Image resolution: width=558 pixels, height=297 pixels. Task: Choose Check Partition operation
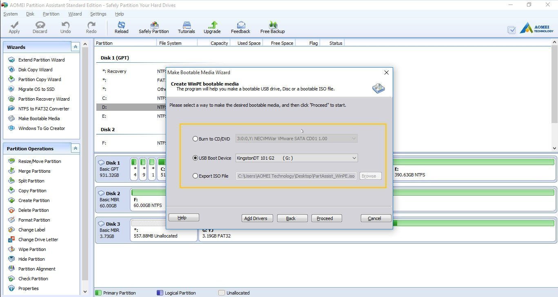click(33, 279)
